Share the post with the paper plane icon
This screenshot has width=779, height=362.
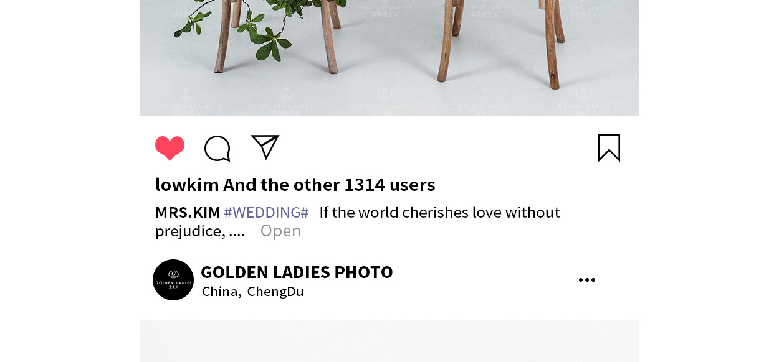265,147
